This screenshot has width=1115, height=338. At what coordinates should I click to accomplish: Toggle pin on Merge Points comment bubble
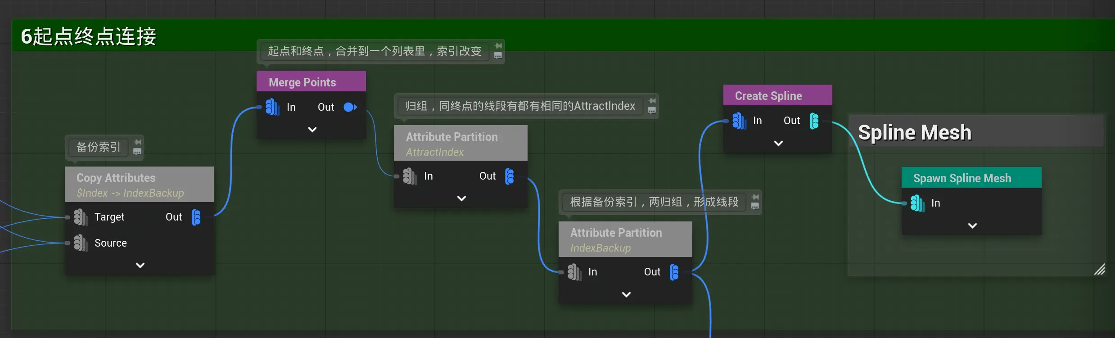click(x=498, y=46)
